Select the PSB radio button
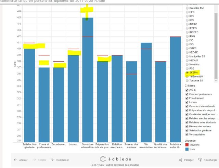The width and height of the screenshot is (219, 168). pos(187,68)
